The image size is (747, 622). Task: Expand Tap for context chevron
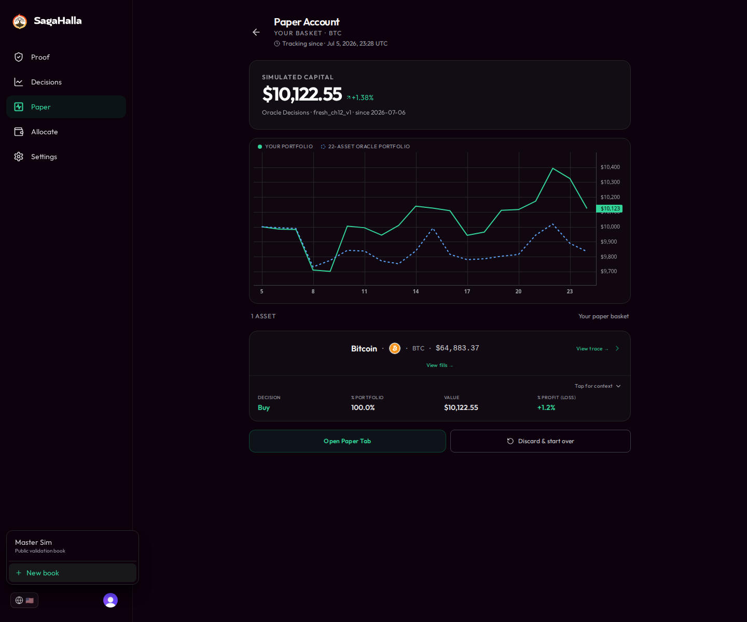[618, 386]
